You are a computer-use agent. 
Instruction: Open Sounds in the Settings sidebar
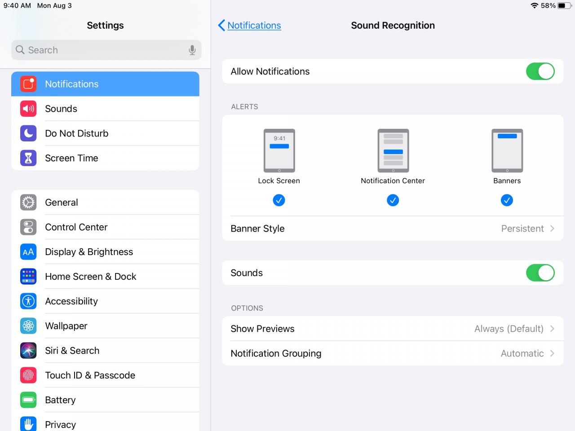(105, 109)
